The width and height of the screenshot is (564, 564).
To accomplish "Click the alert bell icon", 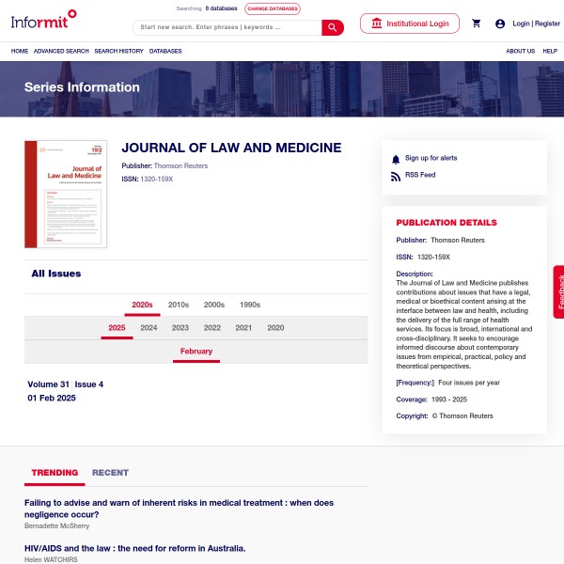I will tap(396, 159).
